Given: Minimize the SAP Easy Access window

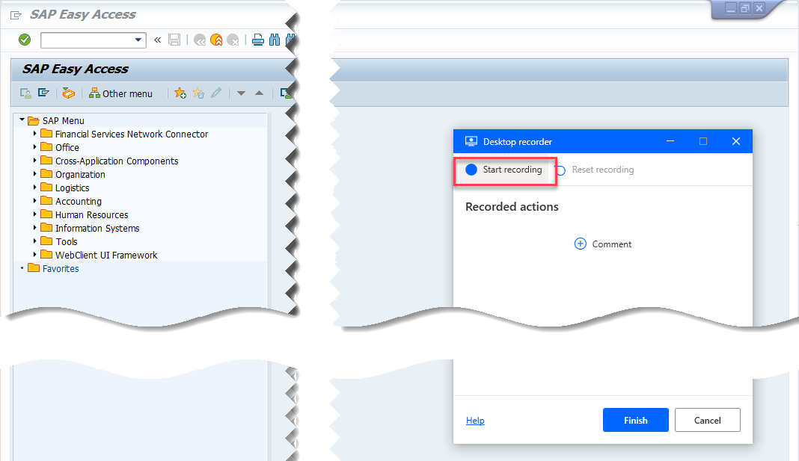Looking at the screenshot, I should click(731, 8).
